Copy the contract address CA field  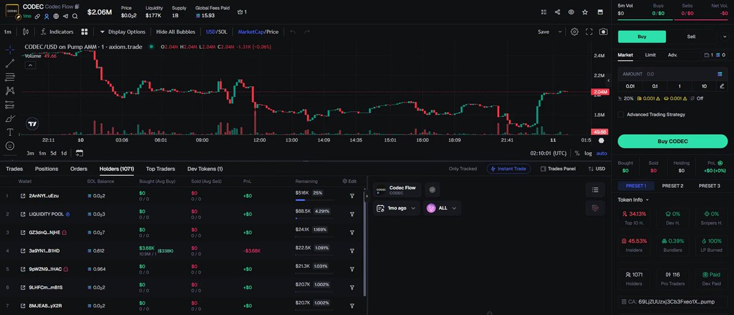(672, 302)
